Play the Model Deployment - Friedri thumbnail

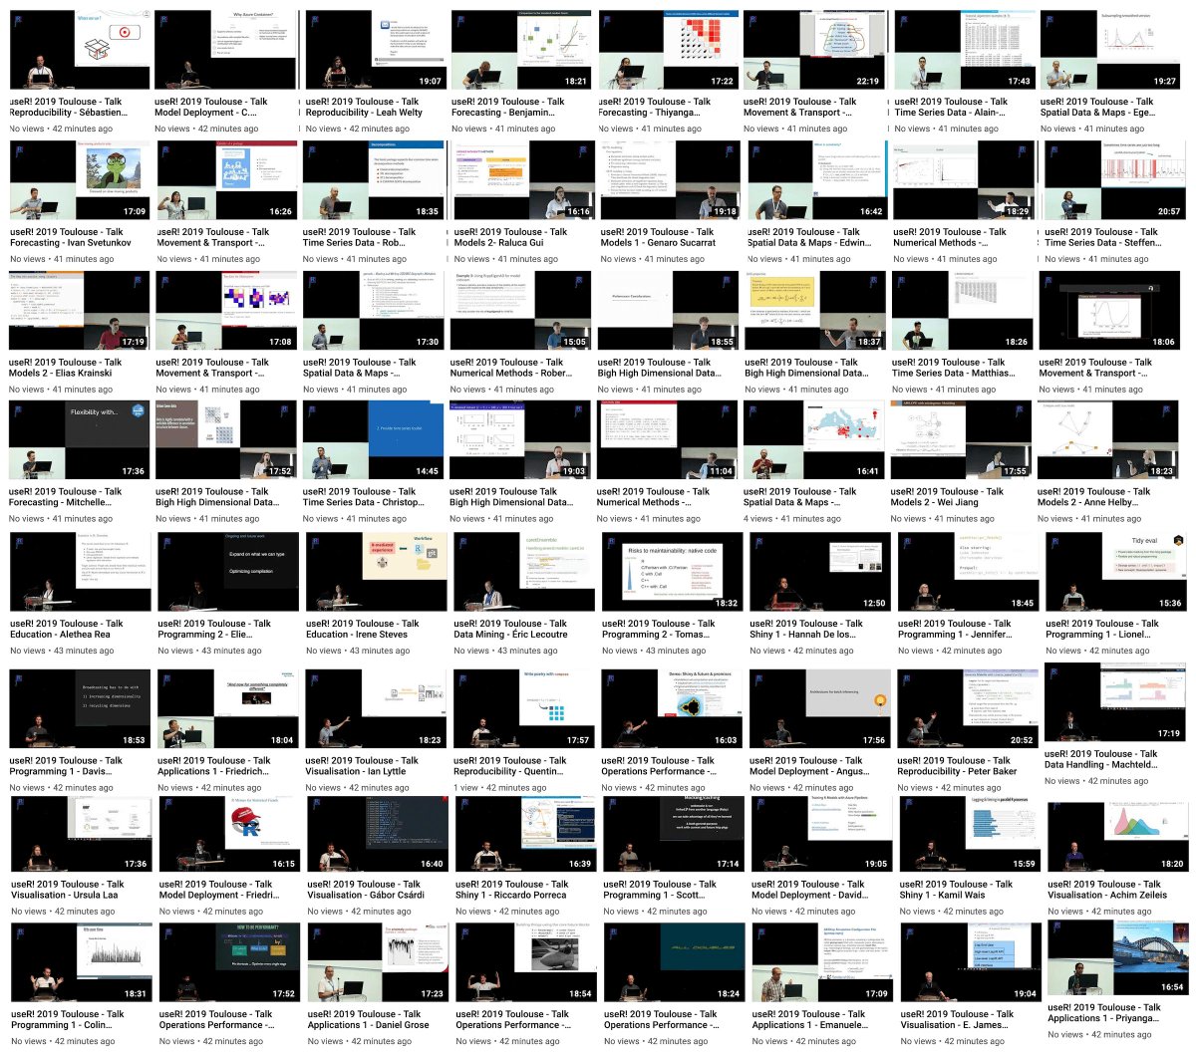230,832
